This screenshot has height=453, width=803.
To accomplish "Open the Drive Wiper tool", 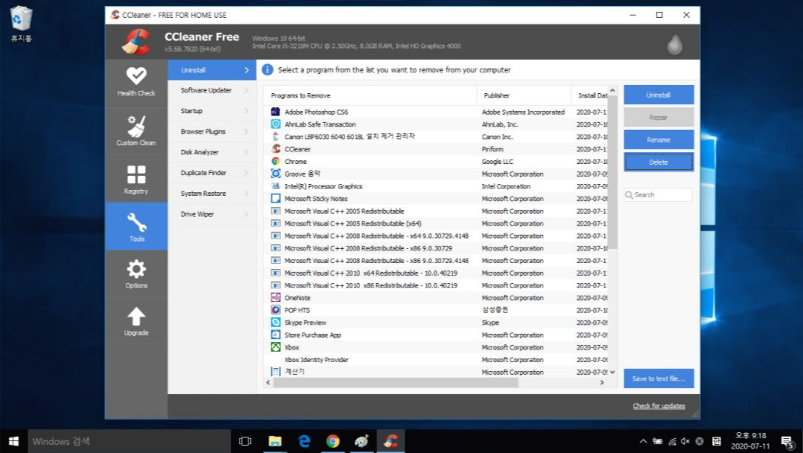I will click(x=212, y=214).
